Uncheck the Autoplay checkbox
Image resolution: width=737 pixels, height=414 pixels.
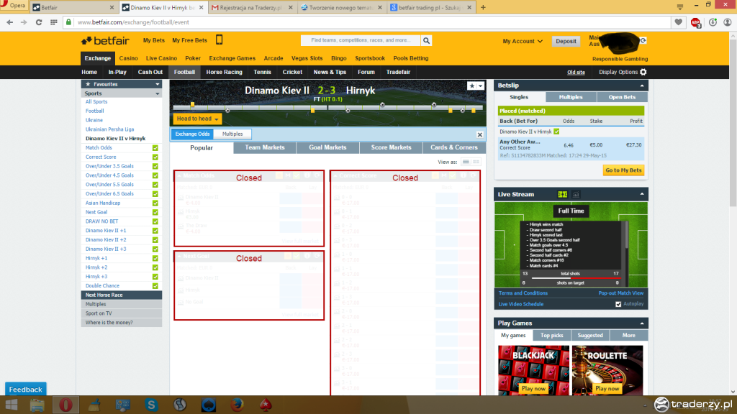click(x=618, y=304)
